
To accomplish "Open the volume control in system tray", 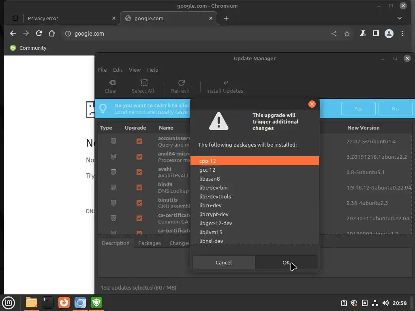I will pos(386,303).
